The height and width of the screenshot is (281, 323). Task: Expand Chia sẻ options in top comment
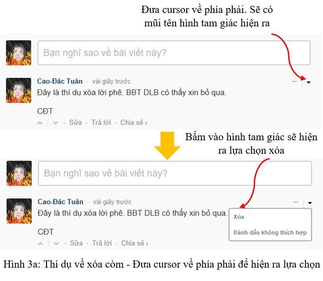134,122
